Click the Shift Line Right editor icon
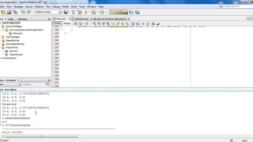Image resolution: width=253 pixels, height=142 pixels. click(137, 24)
